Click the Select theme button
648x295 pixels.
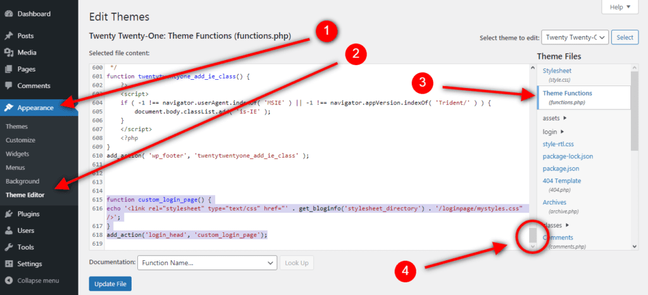(x=625, y=37)
